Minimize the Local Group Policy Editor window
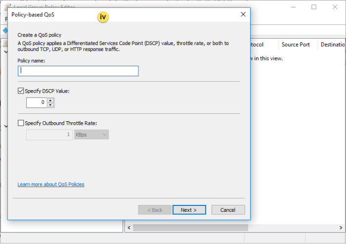Viewport: 346px width, 244px height. (291, 7)
